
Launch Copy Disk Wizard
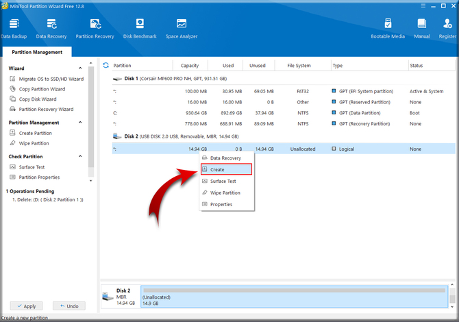coord(33,99)
